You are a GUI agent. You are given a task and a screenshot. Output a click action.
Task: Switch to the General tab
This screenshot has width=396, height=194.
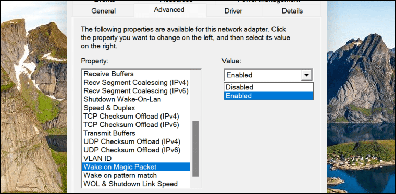[x=103, y=11]
